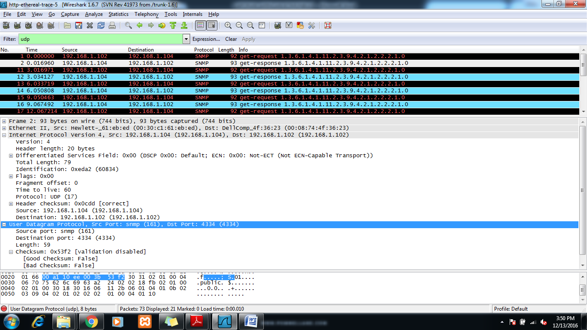Click the udp filter input field

pyautogui.click(x=101, y=39)
